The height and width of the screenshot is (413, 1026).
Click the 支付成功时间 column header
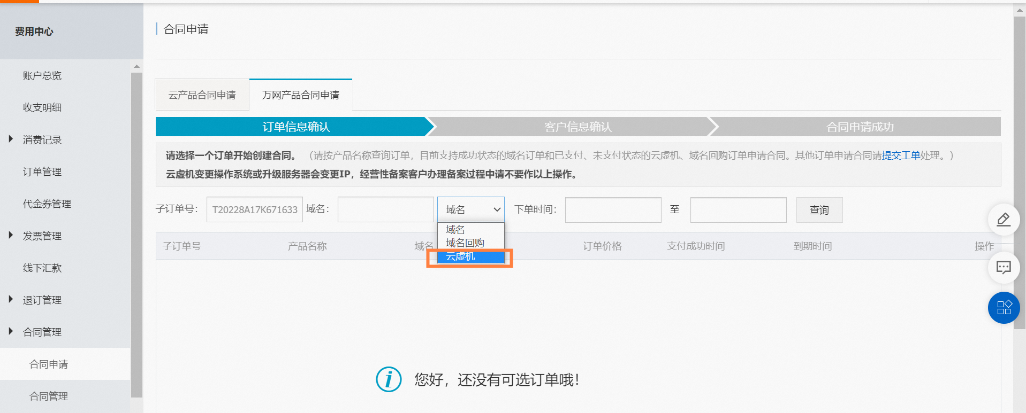pos(696,246)
